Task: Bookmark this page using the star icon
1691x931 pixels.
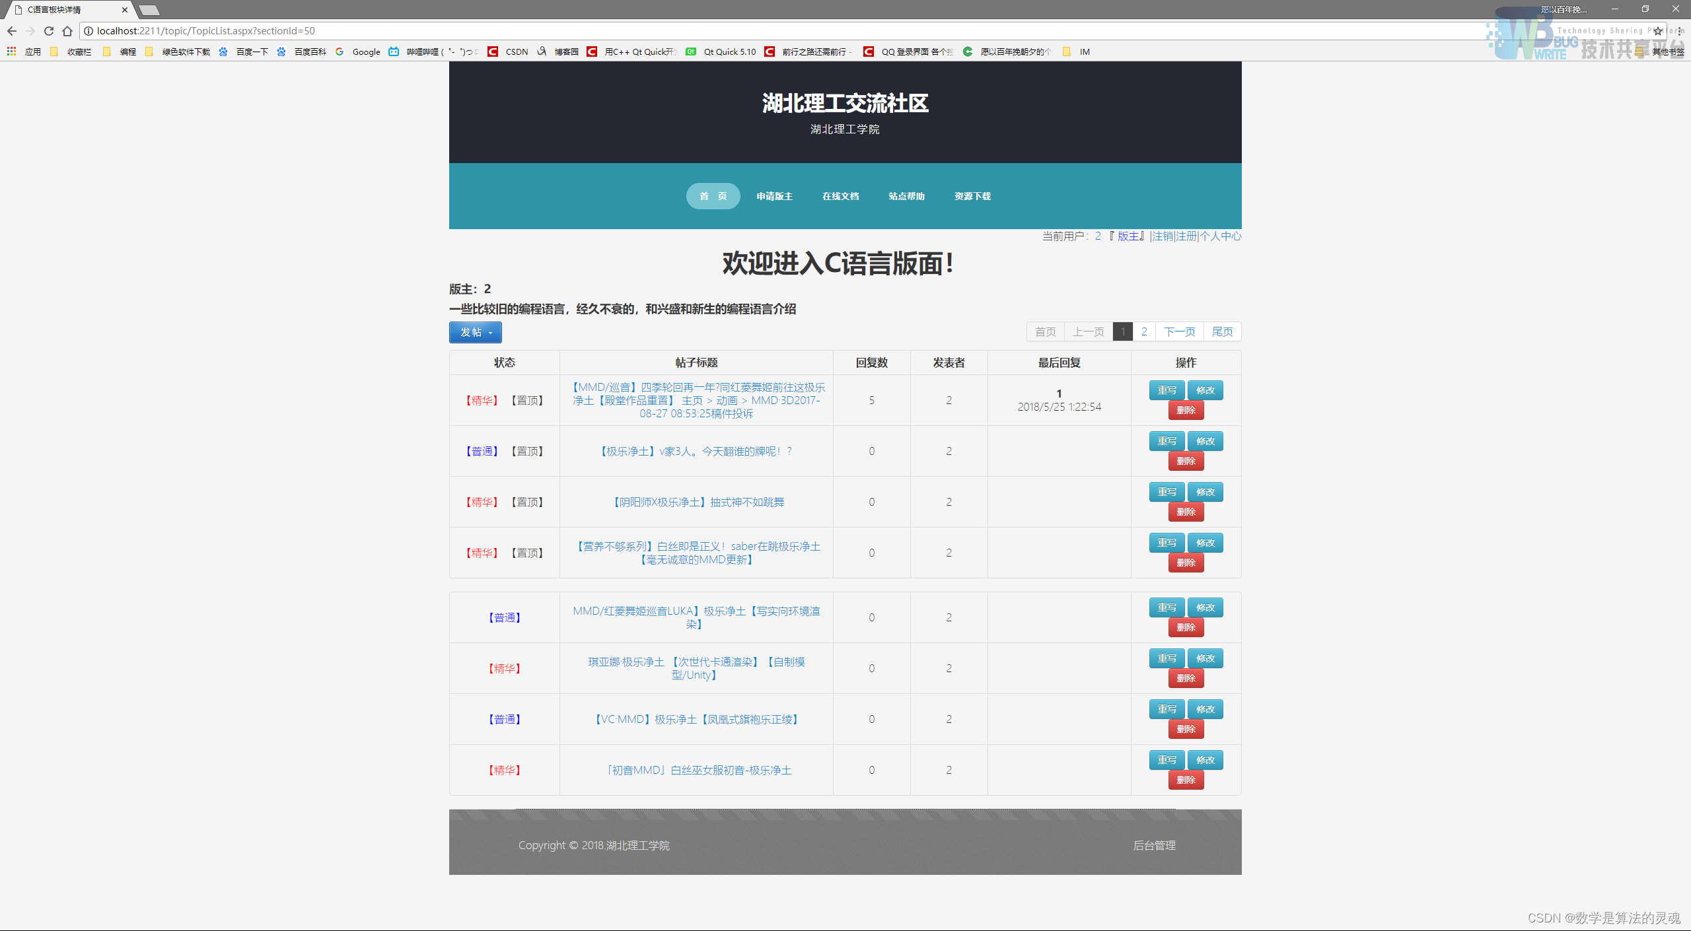Action: [1658, 31]
